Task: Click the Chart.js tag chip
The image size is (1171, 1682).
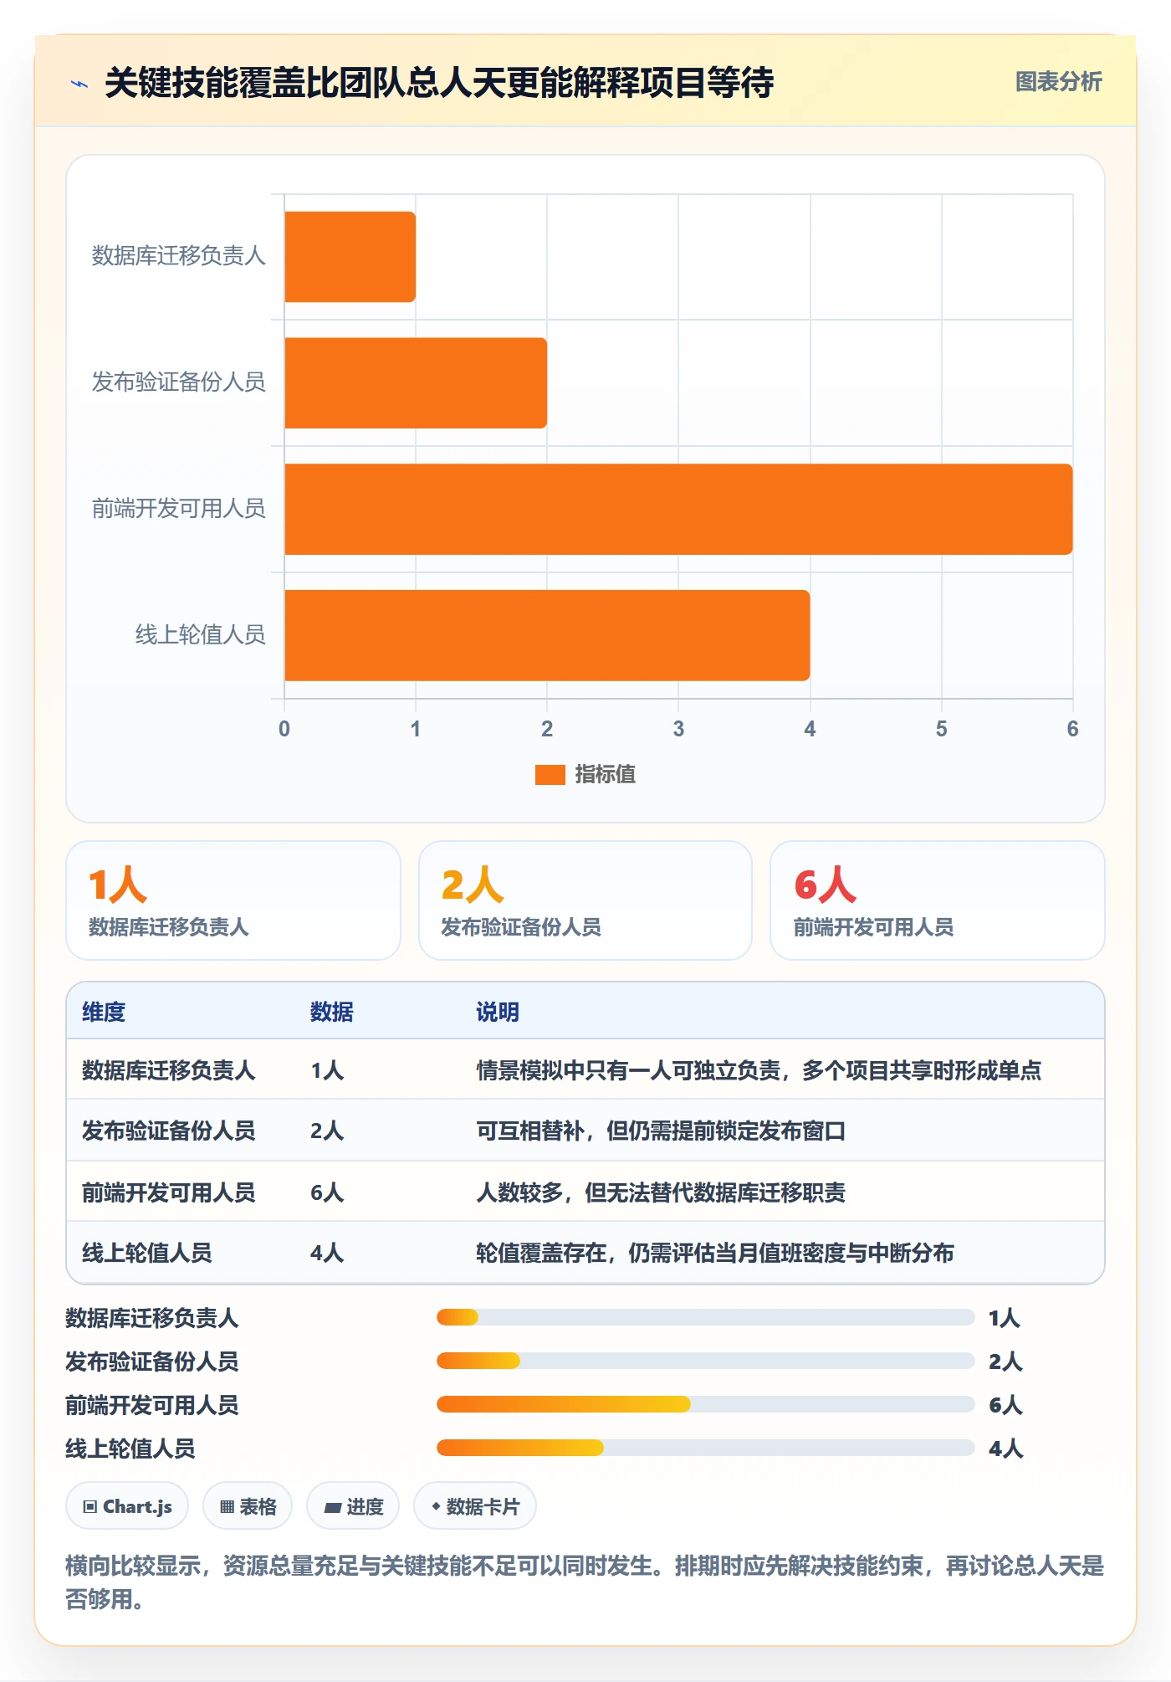Action: pos(127,1506)
